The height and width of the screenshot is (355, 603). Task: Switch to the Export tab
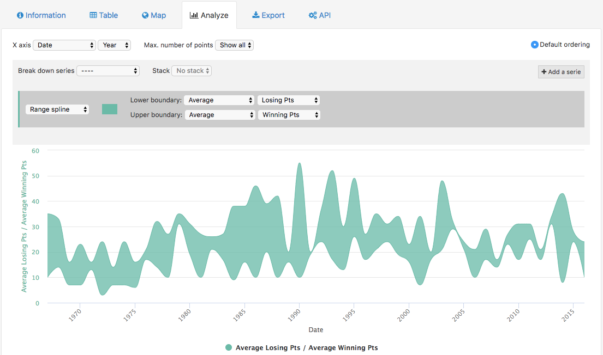click(268, 15)
